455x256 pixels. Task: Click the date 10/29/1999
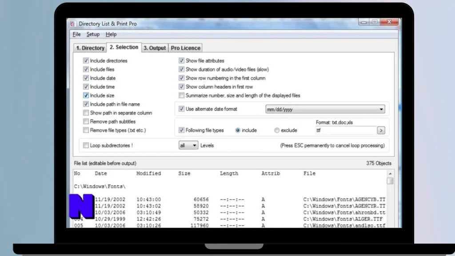tap(110, 219)
